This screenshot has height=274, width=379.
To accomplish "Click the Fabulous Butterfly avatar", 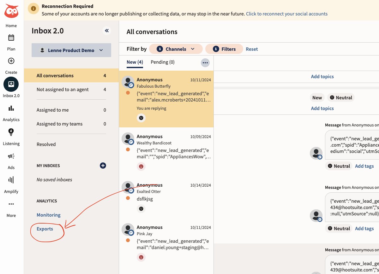I will (x=128, y=82).
